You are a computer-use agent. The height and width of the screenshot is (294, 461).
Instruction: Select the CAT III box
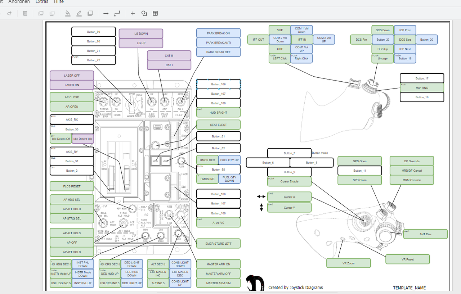click(x=169, y=55)
